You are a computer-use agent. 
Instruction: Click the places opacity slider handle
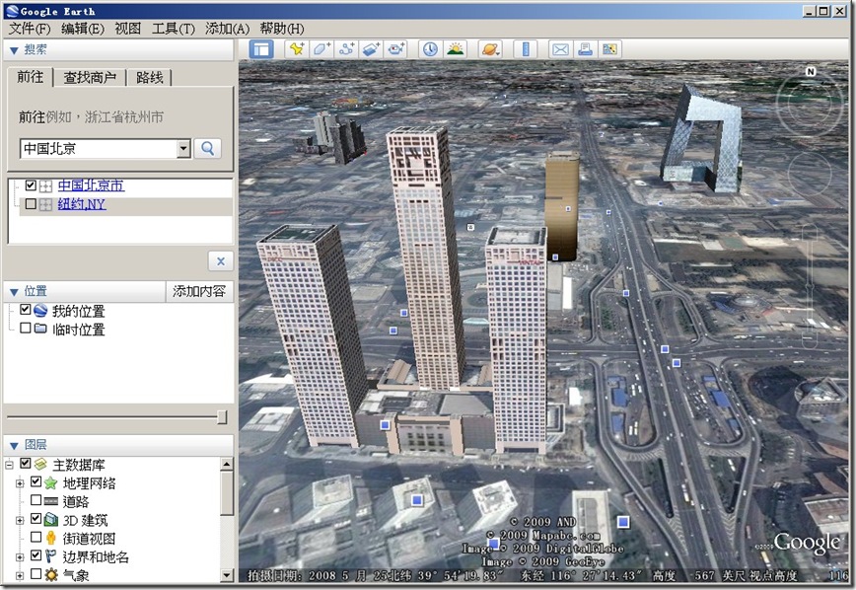[222, 417]
